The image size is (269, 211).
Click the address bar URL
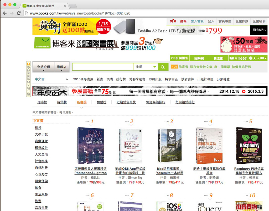(x=80, y=13)
